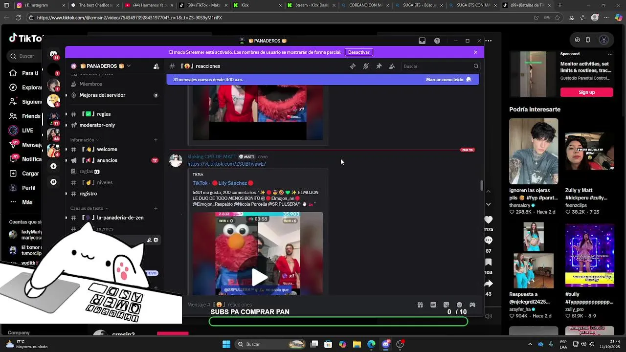Open Sponsored ad three-dots menu
This screenshot has width=626, height=352.
[610, 54]
